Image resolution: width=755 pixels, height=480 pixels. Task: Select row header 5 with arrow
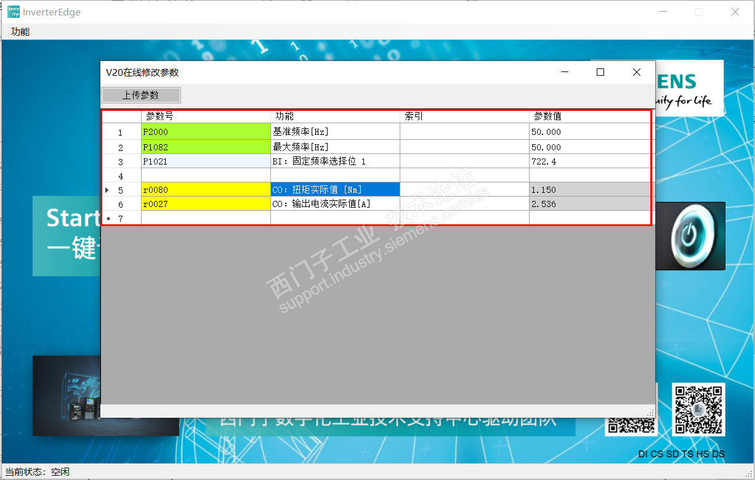(x=121, y=190)
